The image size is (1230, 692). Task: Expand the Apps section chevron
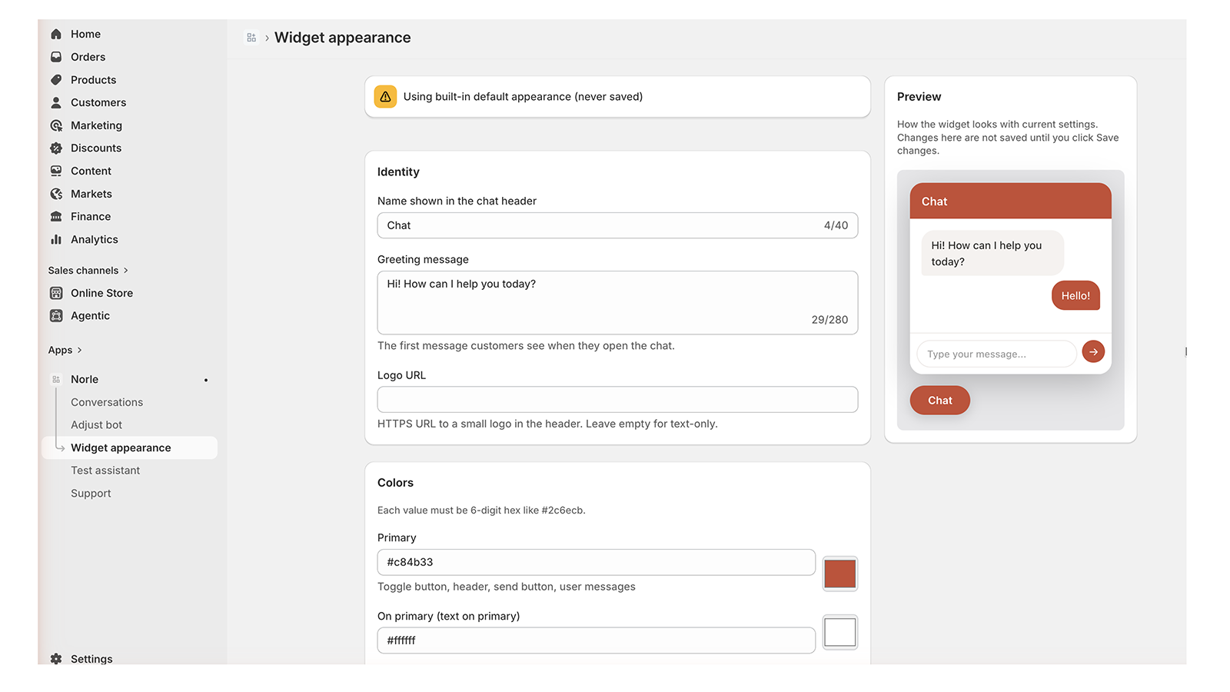pyautogui.click(x=79, y=350)
